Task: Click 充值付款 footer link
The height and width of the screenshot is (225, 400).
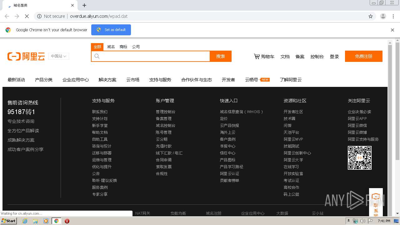Action: click(x=164, y=146)
